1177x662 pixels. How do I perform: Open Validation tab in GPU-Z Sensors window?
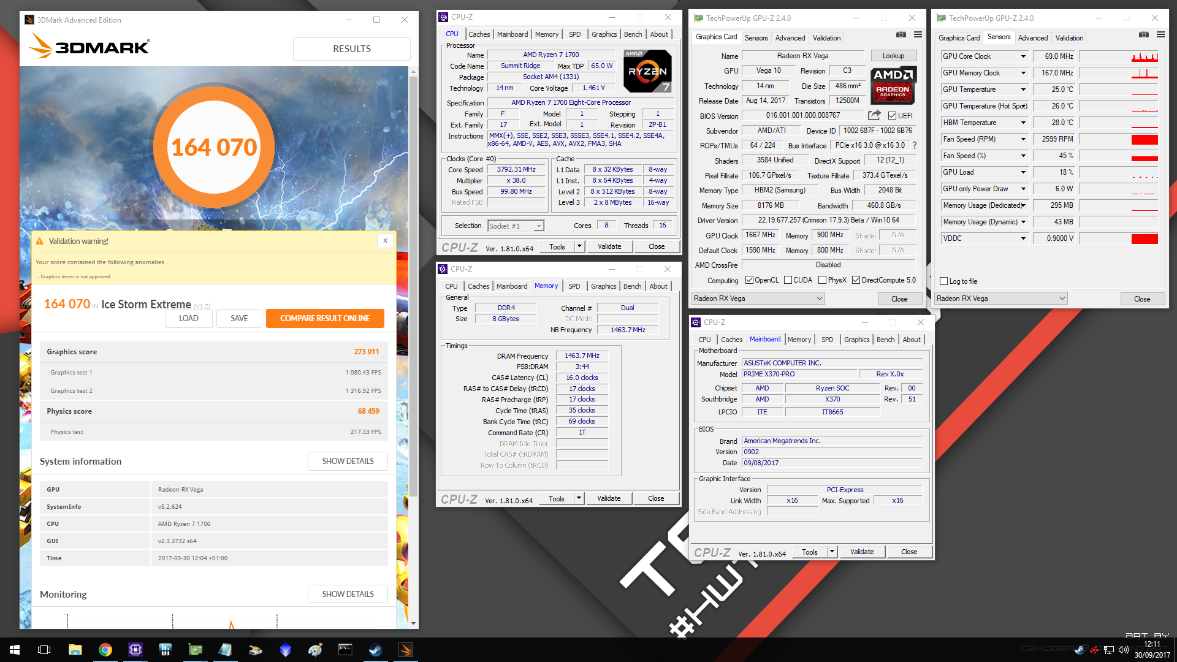tap(1069, 38)
